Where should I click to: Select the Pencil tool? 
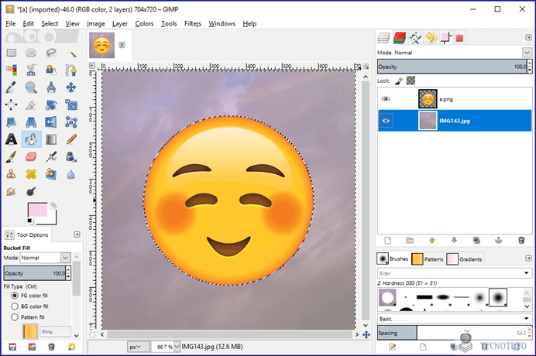(71, 139)
